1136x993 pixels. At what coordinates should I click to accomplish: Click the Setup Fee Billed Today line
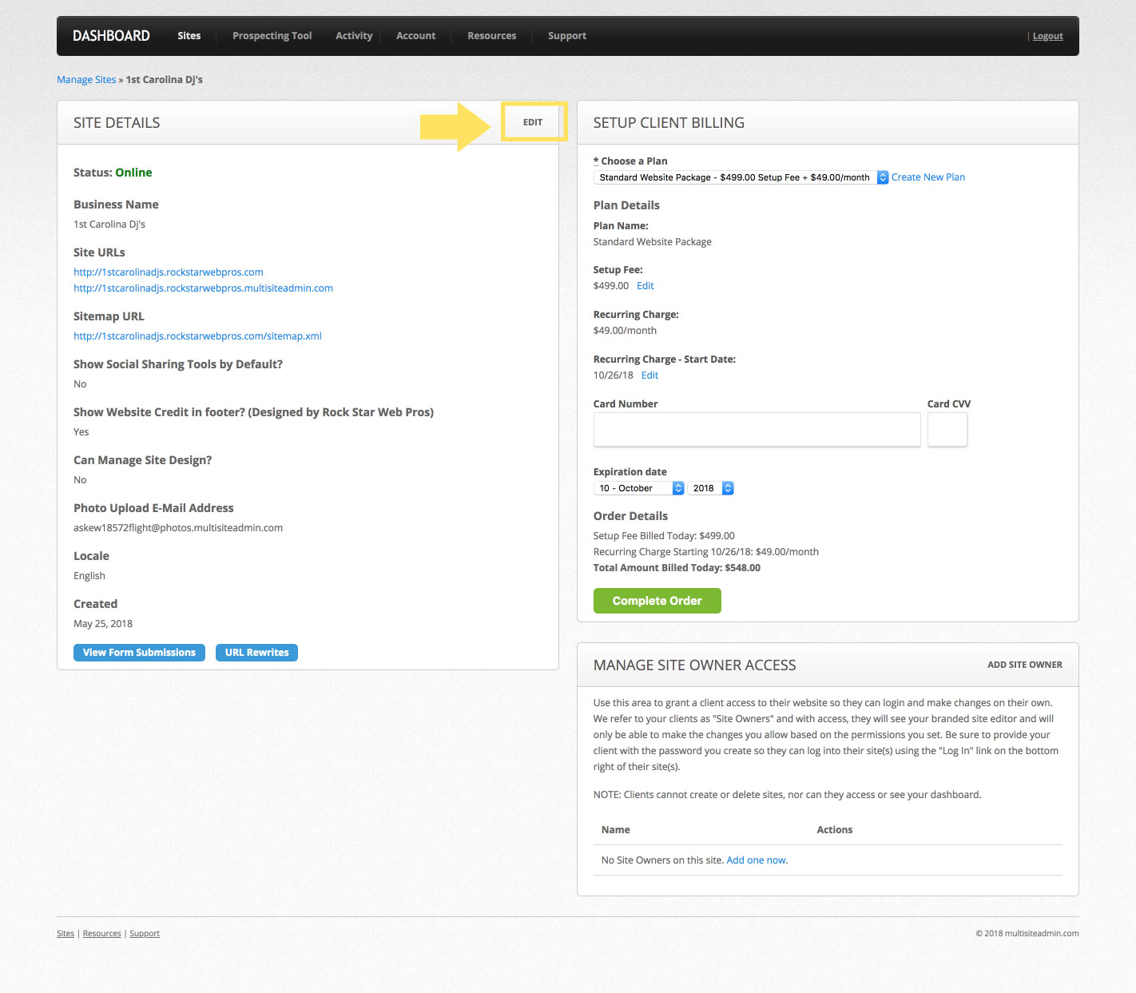664,536
